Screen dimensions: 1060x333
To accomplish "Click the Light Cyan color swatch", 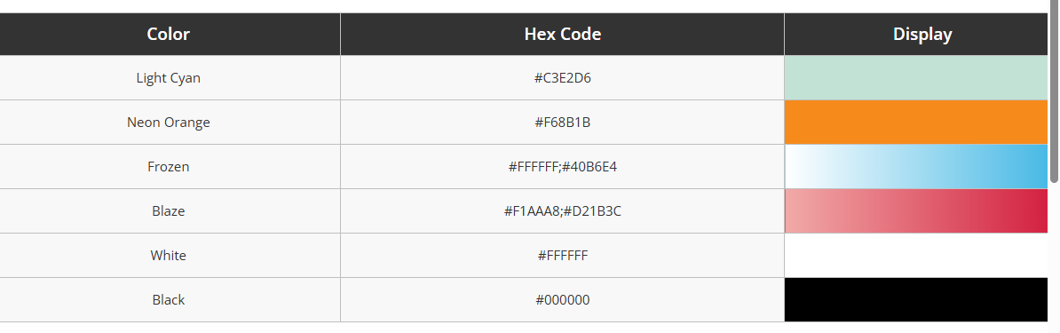I will tap(916, 77).
